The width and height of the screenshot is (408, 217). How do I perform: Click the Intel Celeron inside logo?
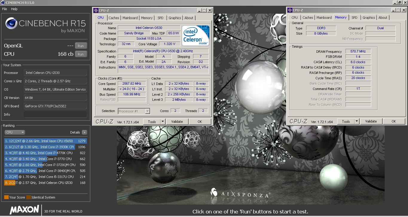[195, 36]
